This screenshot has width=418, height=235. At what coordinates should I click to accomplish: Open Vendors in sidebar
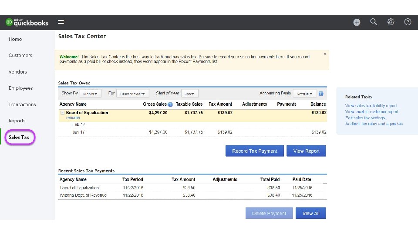17,72
